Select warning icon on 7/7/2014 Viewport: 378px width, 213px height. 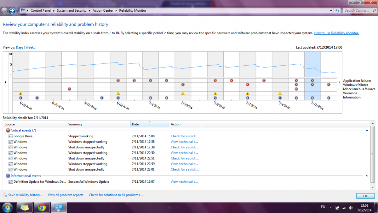point(248,93)
